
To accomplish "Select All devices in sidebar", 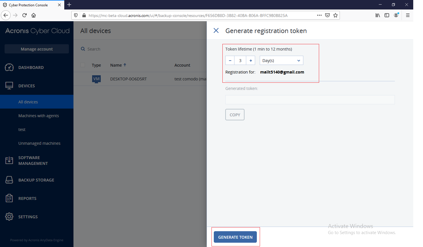I will click(37, 102).
